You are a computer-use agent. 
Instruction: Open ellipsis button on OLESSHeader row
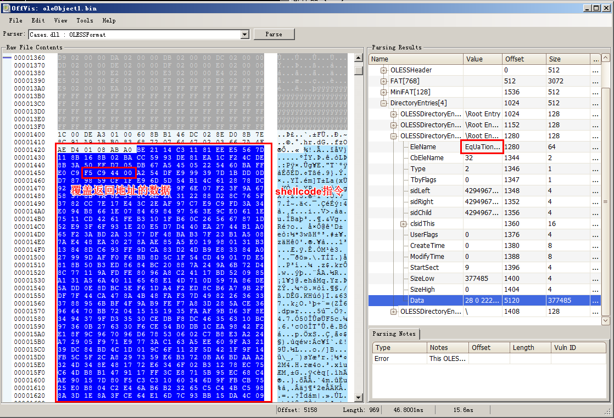pos(595,70)
